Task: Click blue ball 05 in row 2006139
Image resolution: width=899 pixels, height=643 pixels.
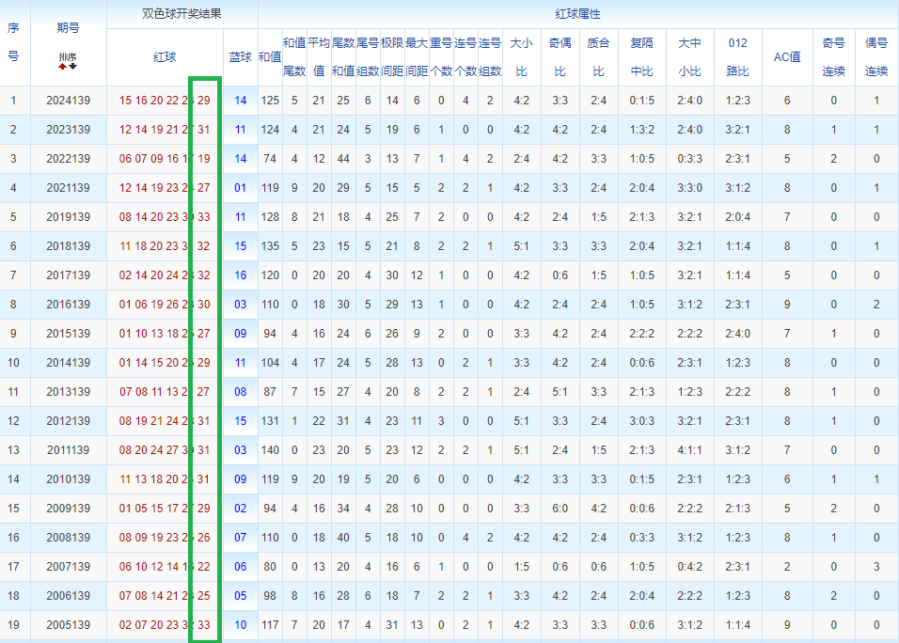Action: pyautogui.click(x=240, y=596)
